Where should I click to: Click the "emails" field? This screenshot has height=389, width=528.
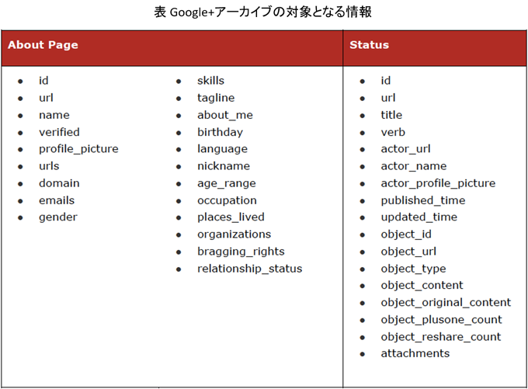[x=57, y=200]
